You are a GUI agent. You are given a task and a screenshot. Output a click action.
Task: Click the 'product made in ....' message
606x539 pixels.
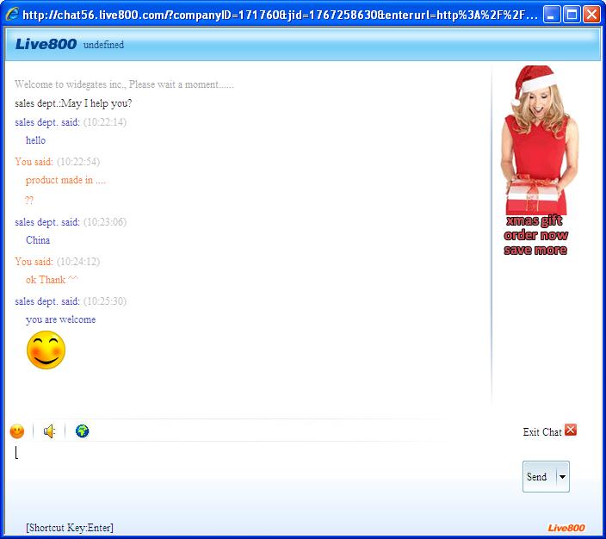65,180
